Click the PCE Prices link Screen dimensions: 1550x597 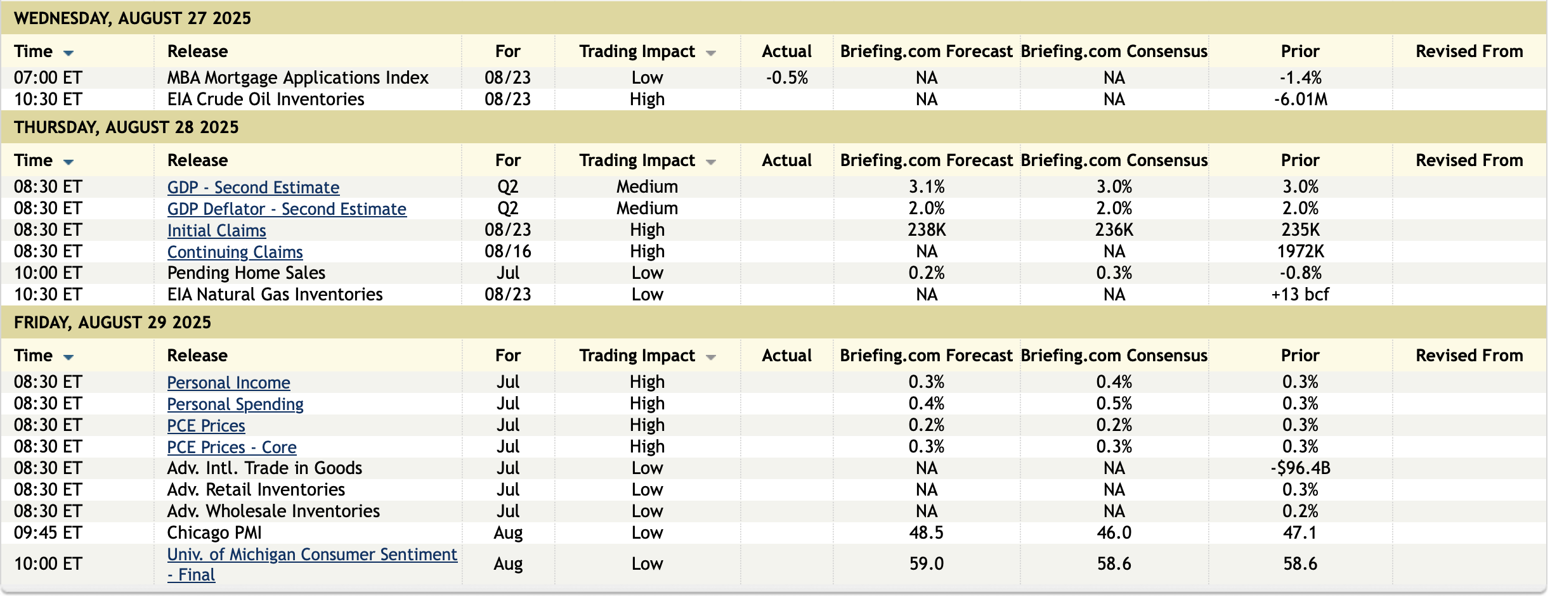pyautogui.click(x=206, y=426)
